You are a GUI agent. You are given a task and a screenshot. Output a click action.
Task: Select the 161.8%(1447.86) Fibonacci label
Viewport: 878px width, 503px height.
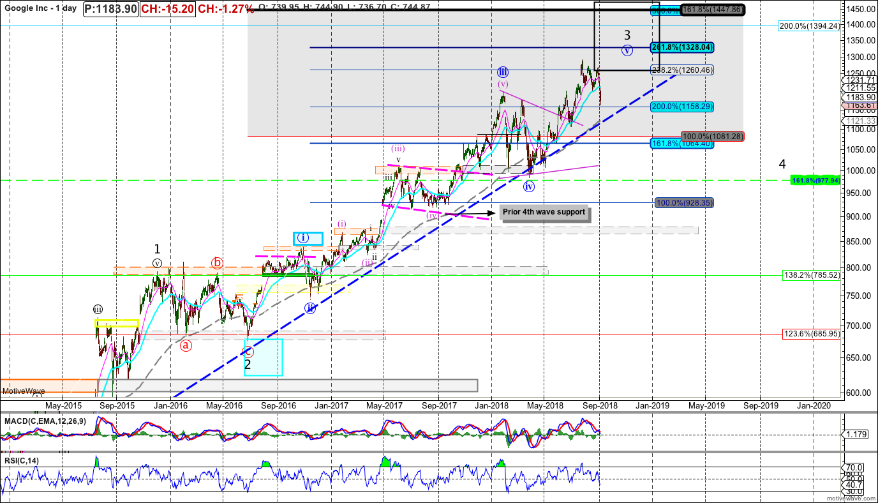pyautogui.click(x=713, y=10)
